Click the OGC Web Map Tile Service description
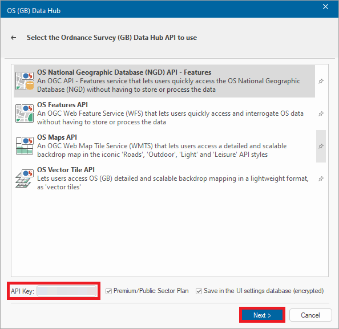339x329 pixels. pos(162,150)
